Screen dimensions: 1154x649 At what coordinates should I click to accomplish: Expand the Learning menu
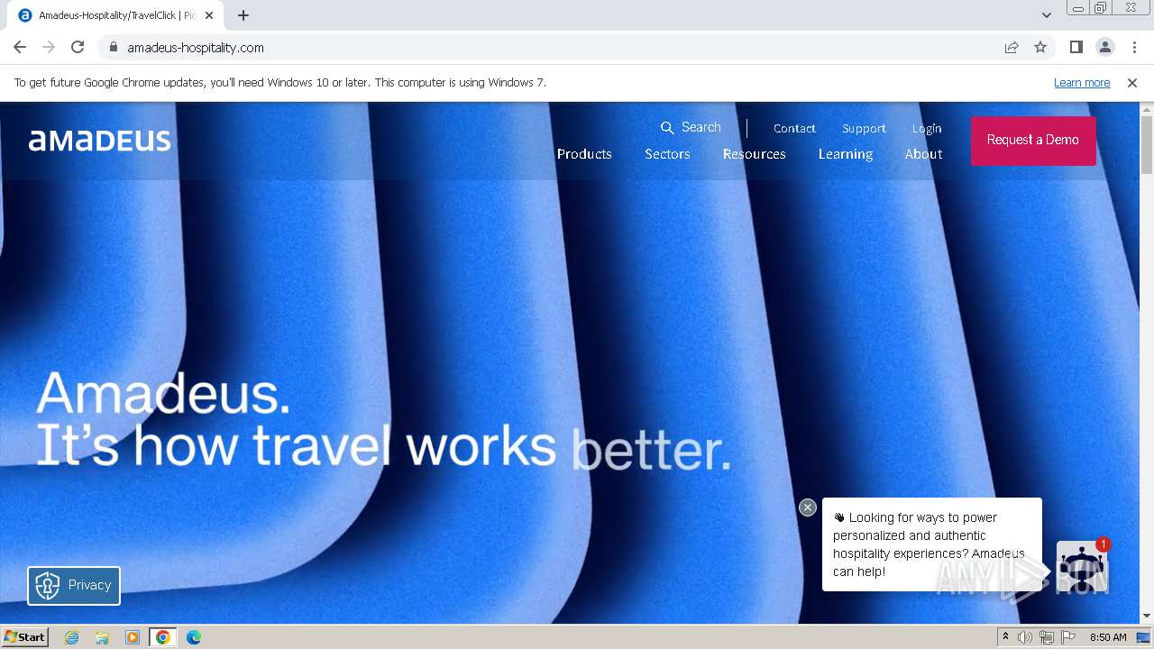(x=846, y=154)
